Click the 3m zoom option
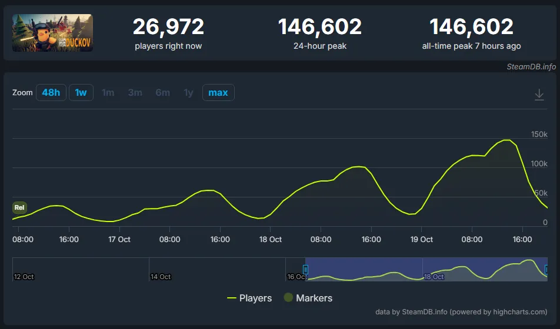 135,93
